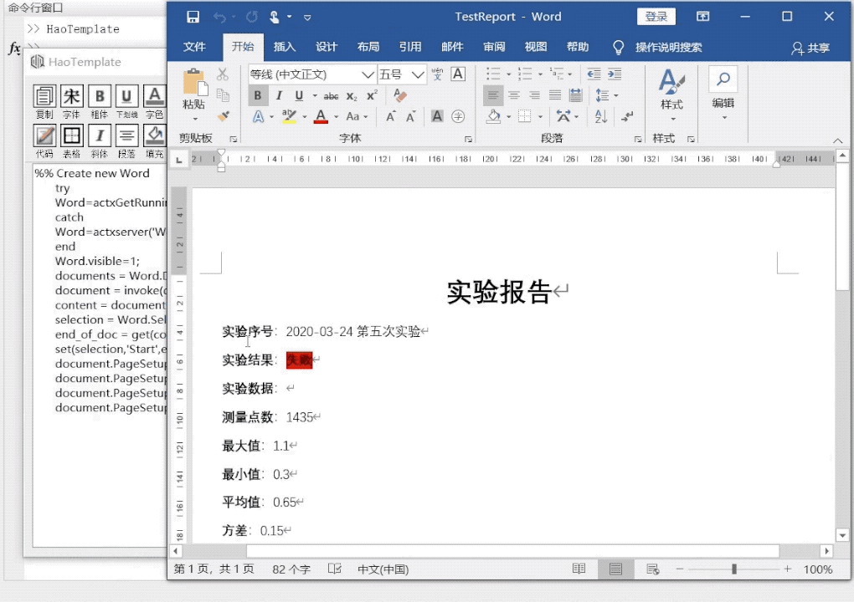Click the red font color A swatch
This screenshot has height=602, width=854.
[x=321, y=117]
